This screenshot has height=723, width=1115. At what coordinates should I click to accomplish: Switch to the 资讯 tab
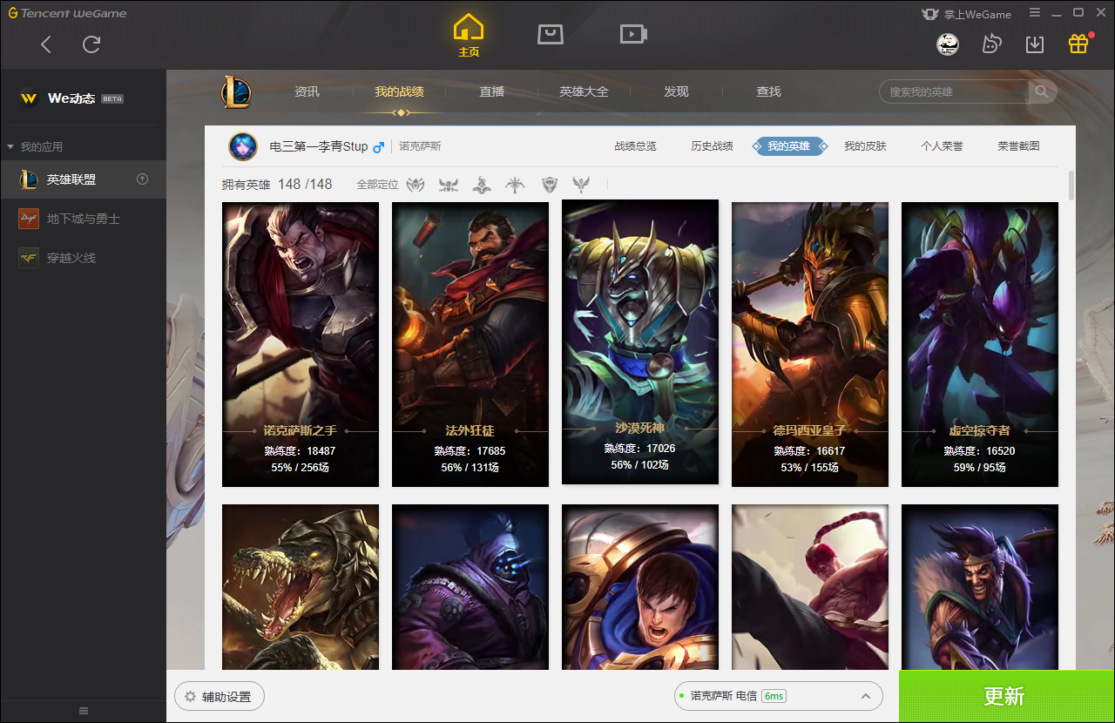pyautogui.click(x=307, y=91)
